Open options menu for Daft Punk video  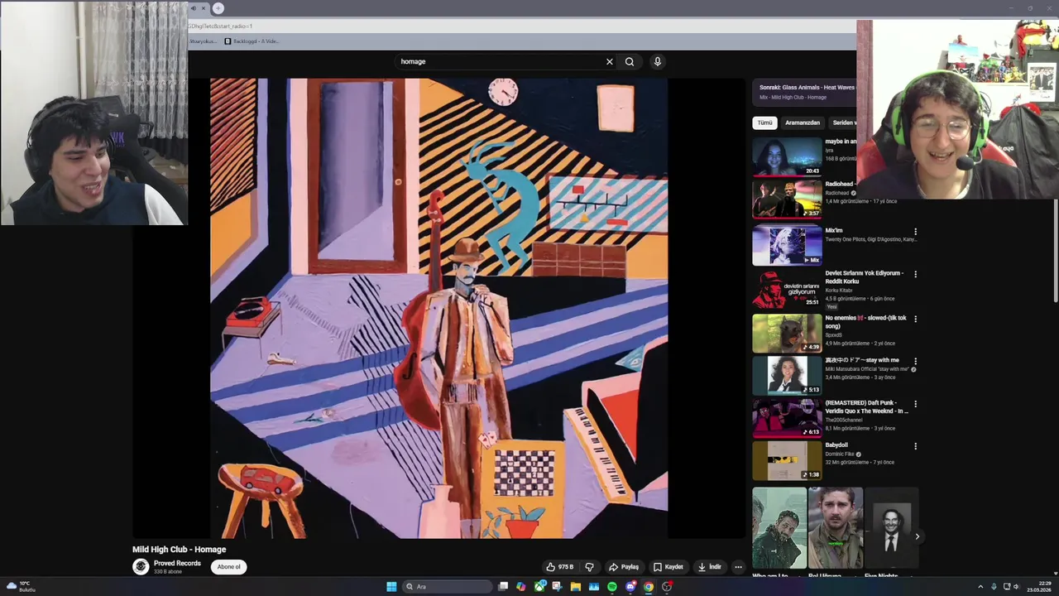pos(915,404)
